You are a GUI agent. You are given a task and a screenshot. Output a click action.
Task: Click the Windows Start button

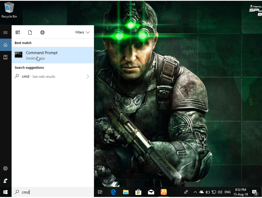tap(5, 192)
